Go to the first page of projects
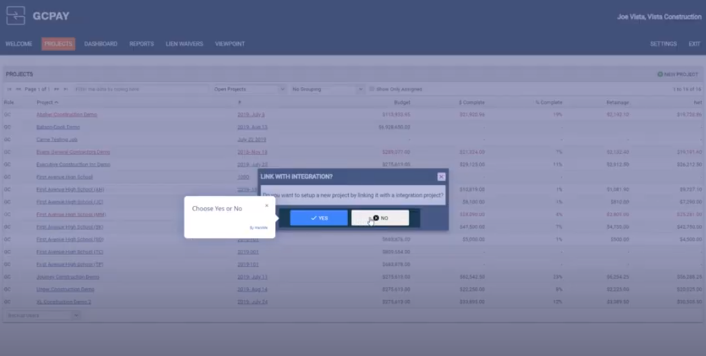706x356 pixels. point(9,89)
